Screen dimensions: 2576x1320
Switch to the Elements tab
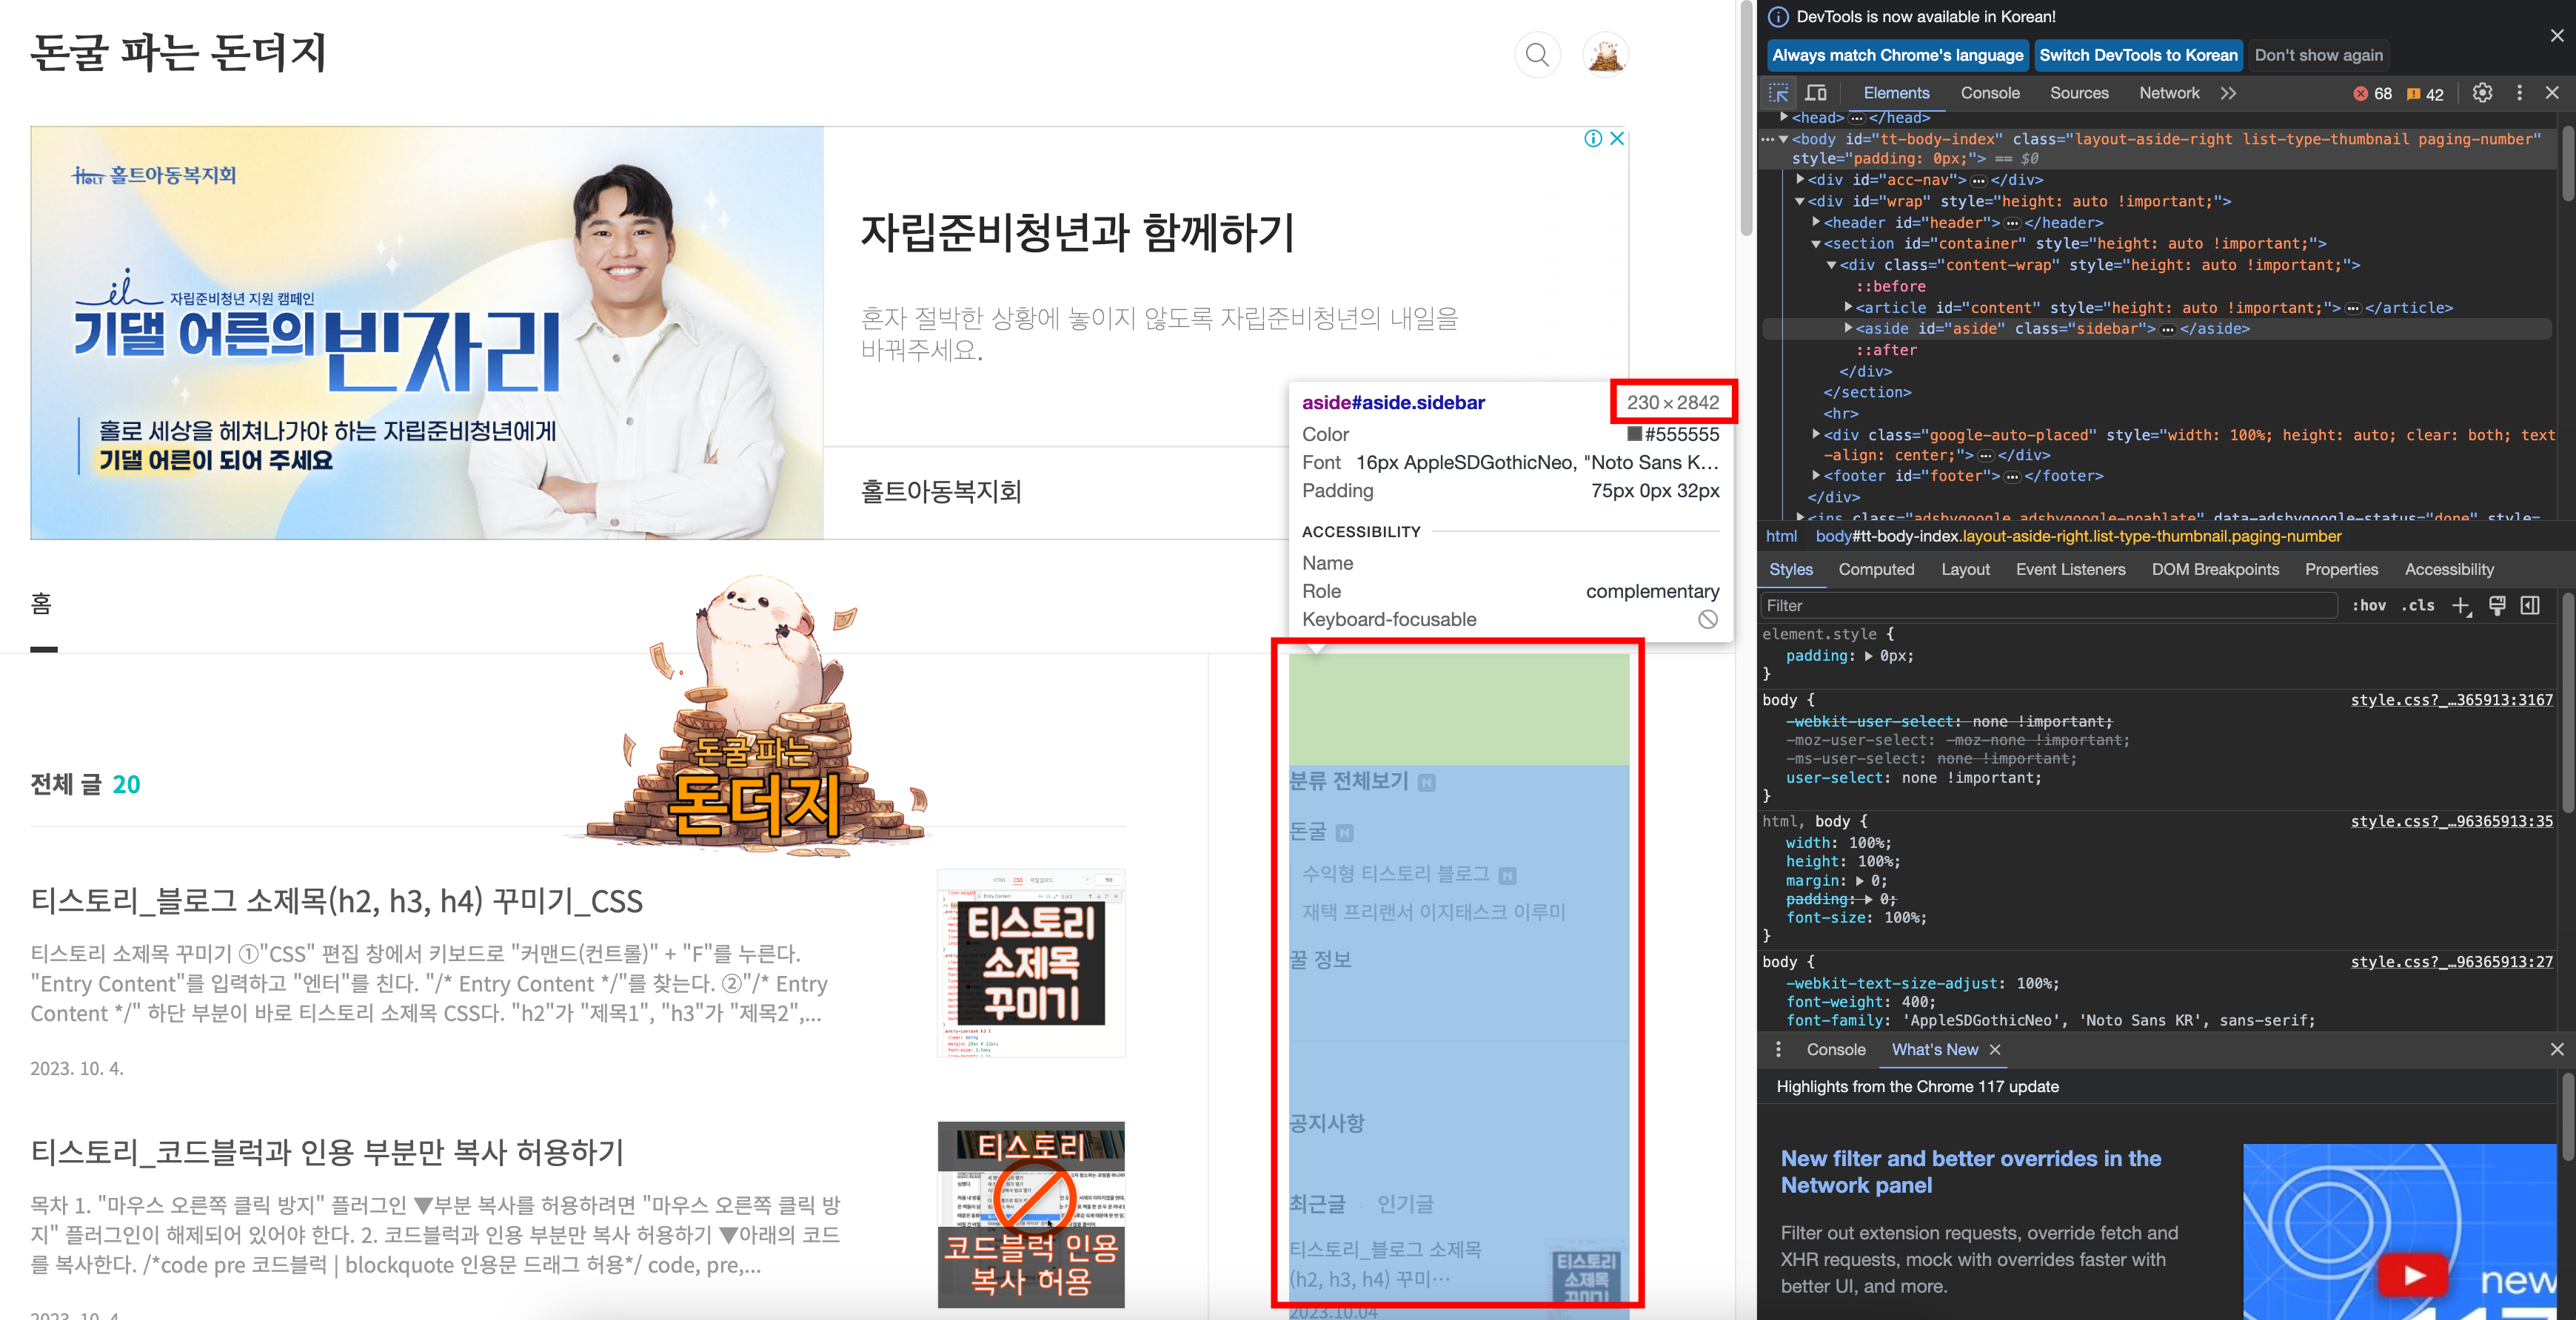coord(1896,93)
